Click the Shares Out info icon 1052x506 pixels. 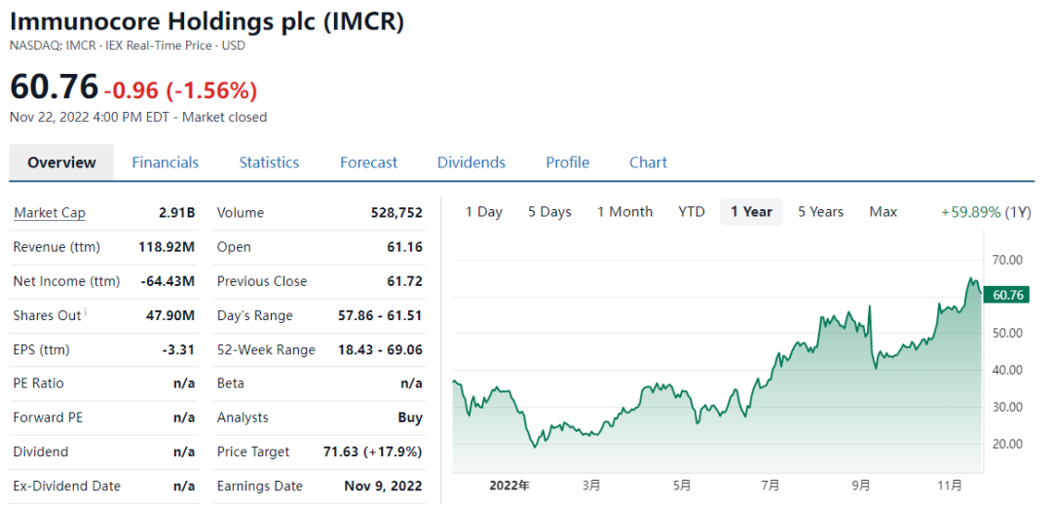[86, 312]
